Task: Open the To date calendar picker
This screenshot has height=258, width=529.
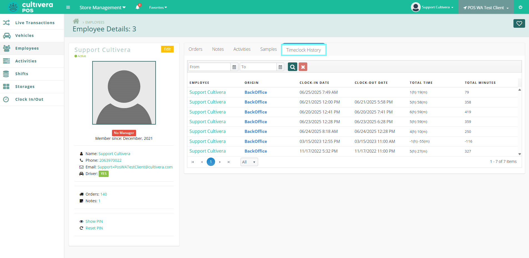Action: coord(280,67)
